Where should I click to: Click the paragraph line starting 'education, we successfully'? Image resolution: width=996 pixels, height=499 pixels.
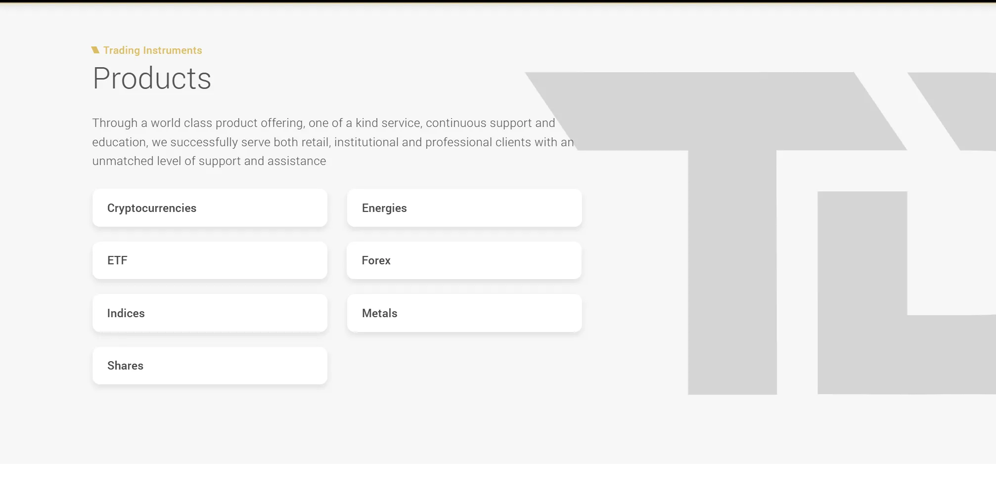click(x=333, y=142)
